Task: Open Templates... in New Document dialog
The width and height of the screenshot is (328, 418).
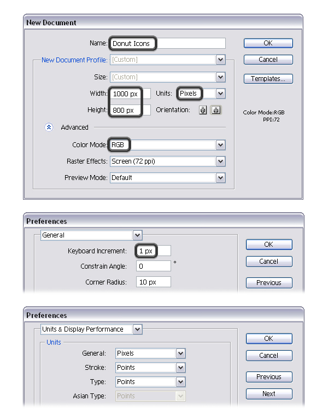Action: click(x=268, y=79)
